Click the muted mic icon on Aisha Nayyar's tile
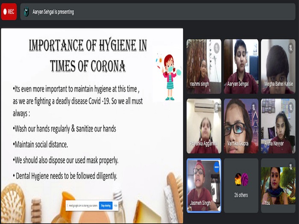This screenshot has height=224, width=299. (290, 108)
